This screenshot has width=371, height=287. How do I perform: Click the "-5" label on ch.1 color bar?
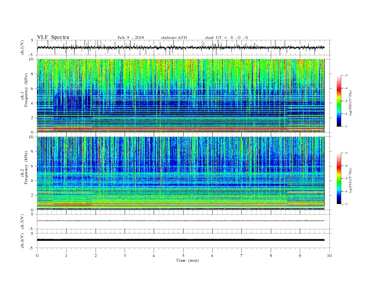345,101
